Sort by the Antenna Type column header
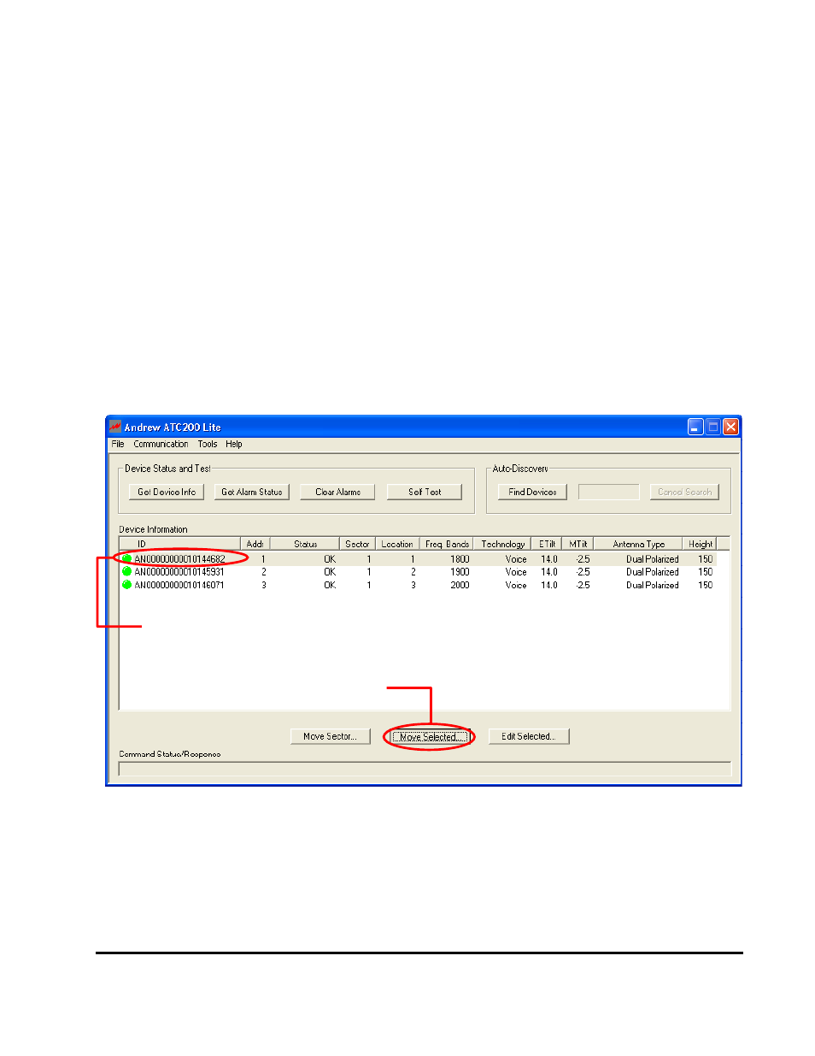Screen dimensions: 815x1056 (638, 544)
